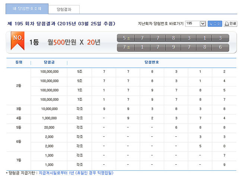
Task: Click the 인쇄 print button
Action: [230, 23]
